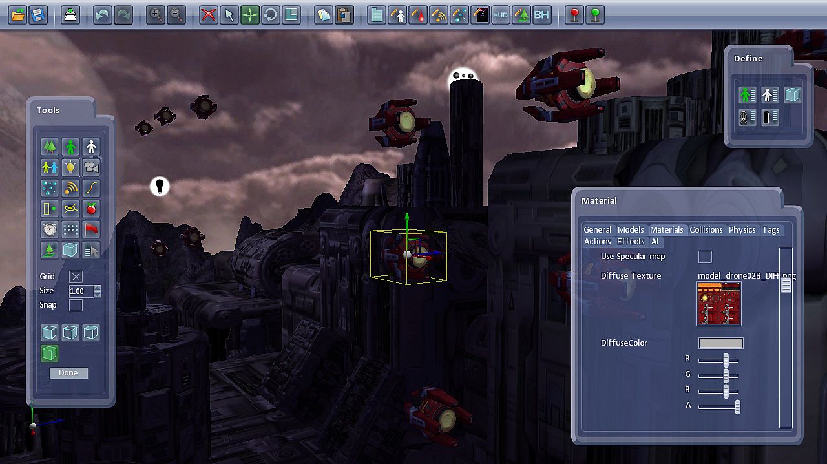Select the white person tool in Tools

click(x=91, y=147)
